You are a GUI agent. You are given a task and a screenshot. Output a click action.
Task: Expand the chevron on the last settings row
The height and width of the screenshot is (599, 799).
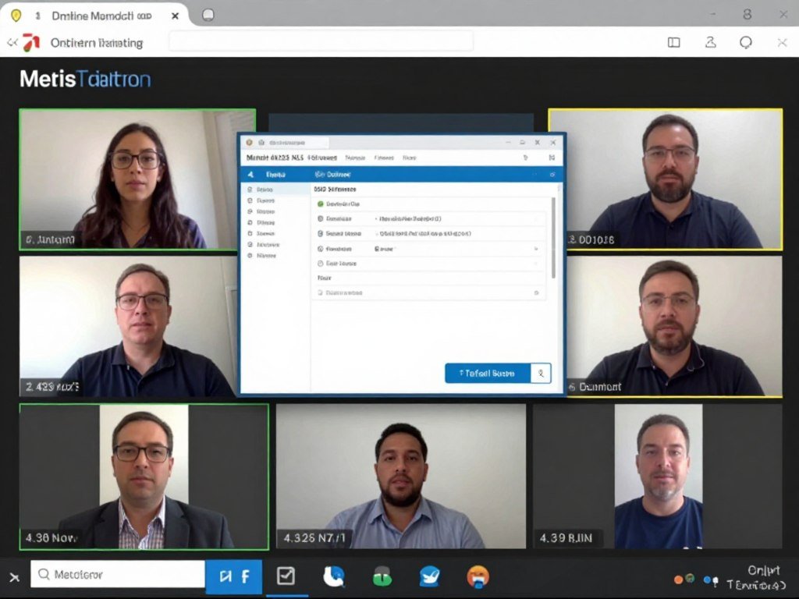[535, 292]
